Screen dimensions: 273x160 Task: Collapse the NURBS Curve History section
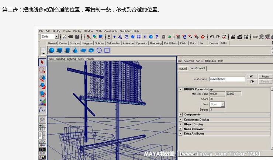click(x=181, y=89)
